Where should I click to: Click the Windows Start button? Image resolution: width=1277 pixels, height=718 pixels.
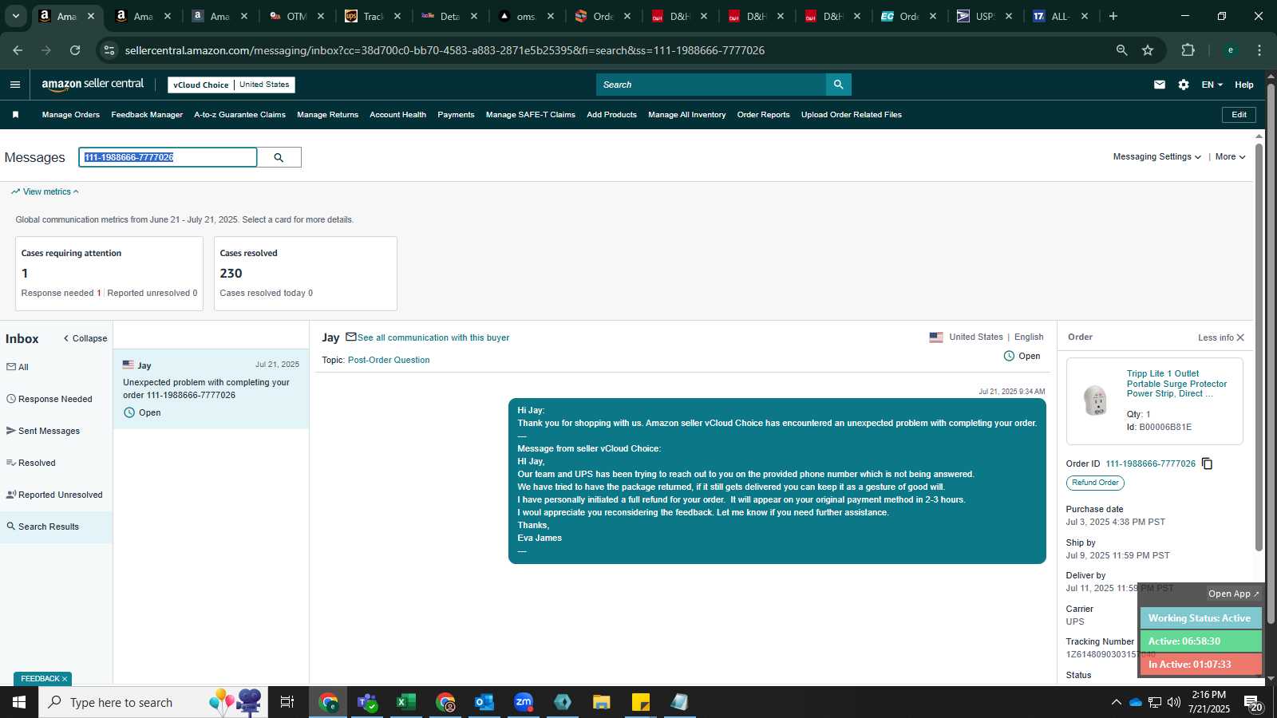[19, 702]
